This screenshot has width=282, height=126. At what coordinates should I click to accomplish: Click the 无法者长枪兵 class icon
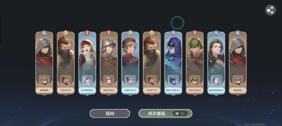point(195,33)
